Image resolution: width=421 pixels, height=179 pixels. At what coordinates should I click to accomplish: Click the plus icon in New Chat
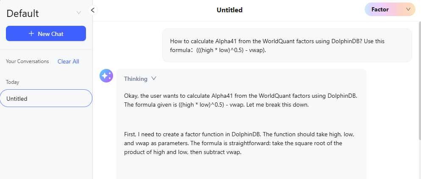coord(31,34)
